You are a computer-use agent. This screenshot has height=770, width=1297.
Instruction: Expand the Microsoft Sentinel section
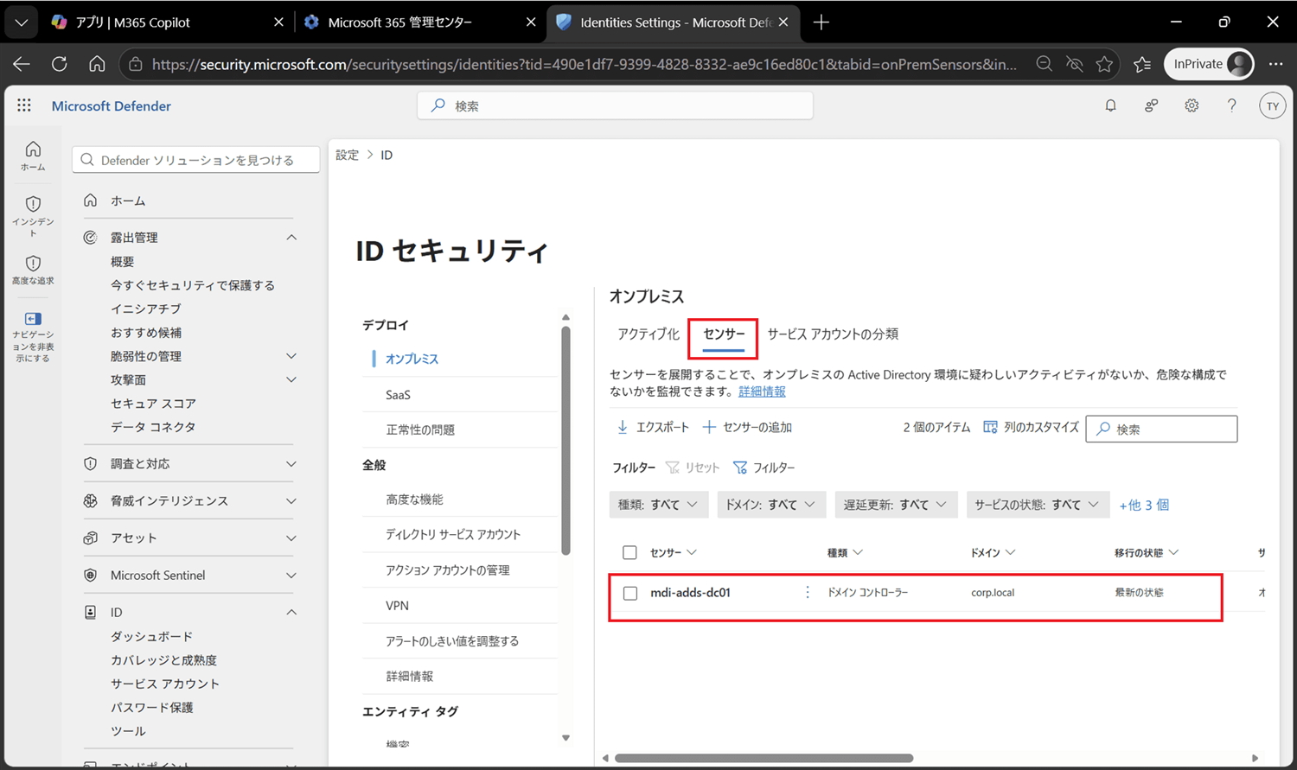click(291, 576)
